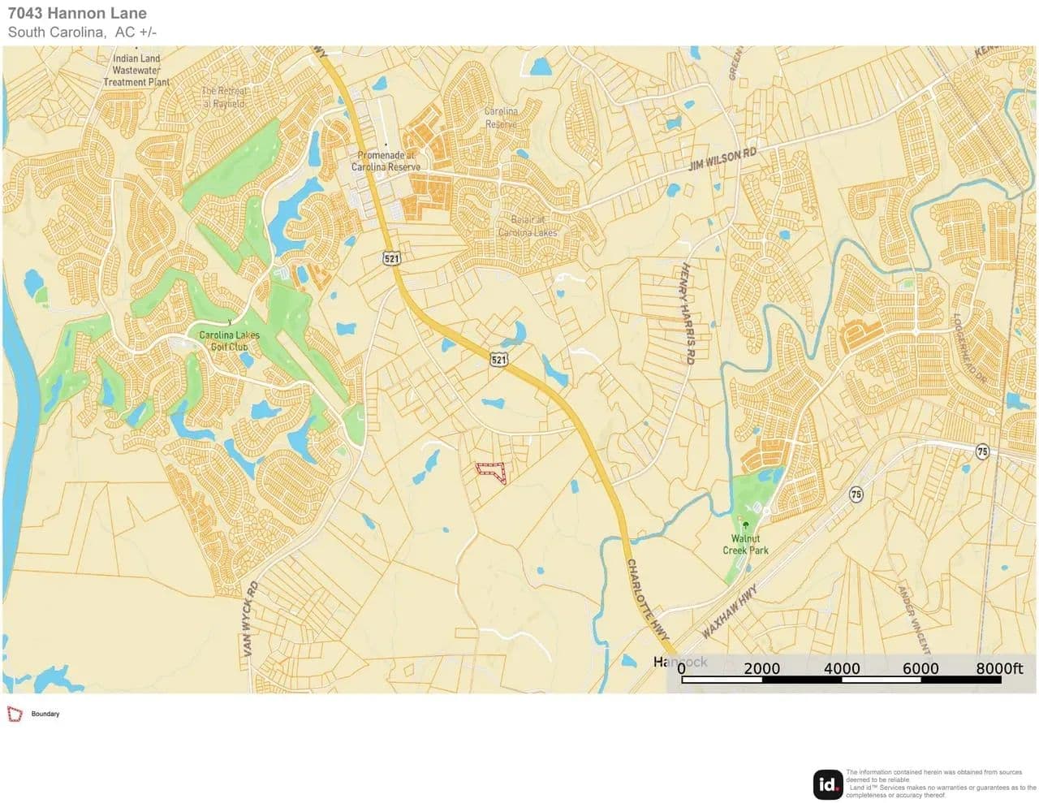
Task: Click the Henry Harris Rd road label
Action: 688,313
